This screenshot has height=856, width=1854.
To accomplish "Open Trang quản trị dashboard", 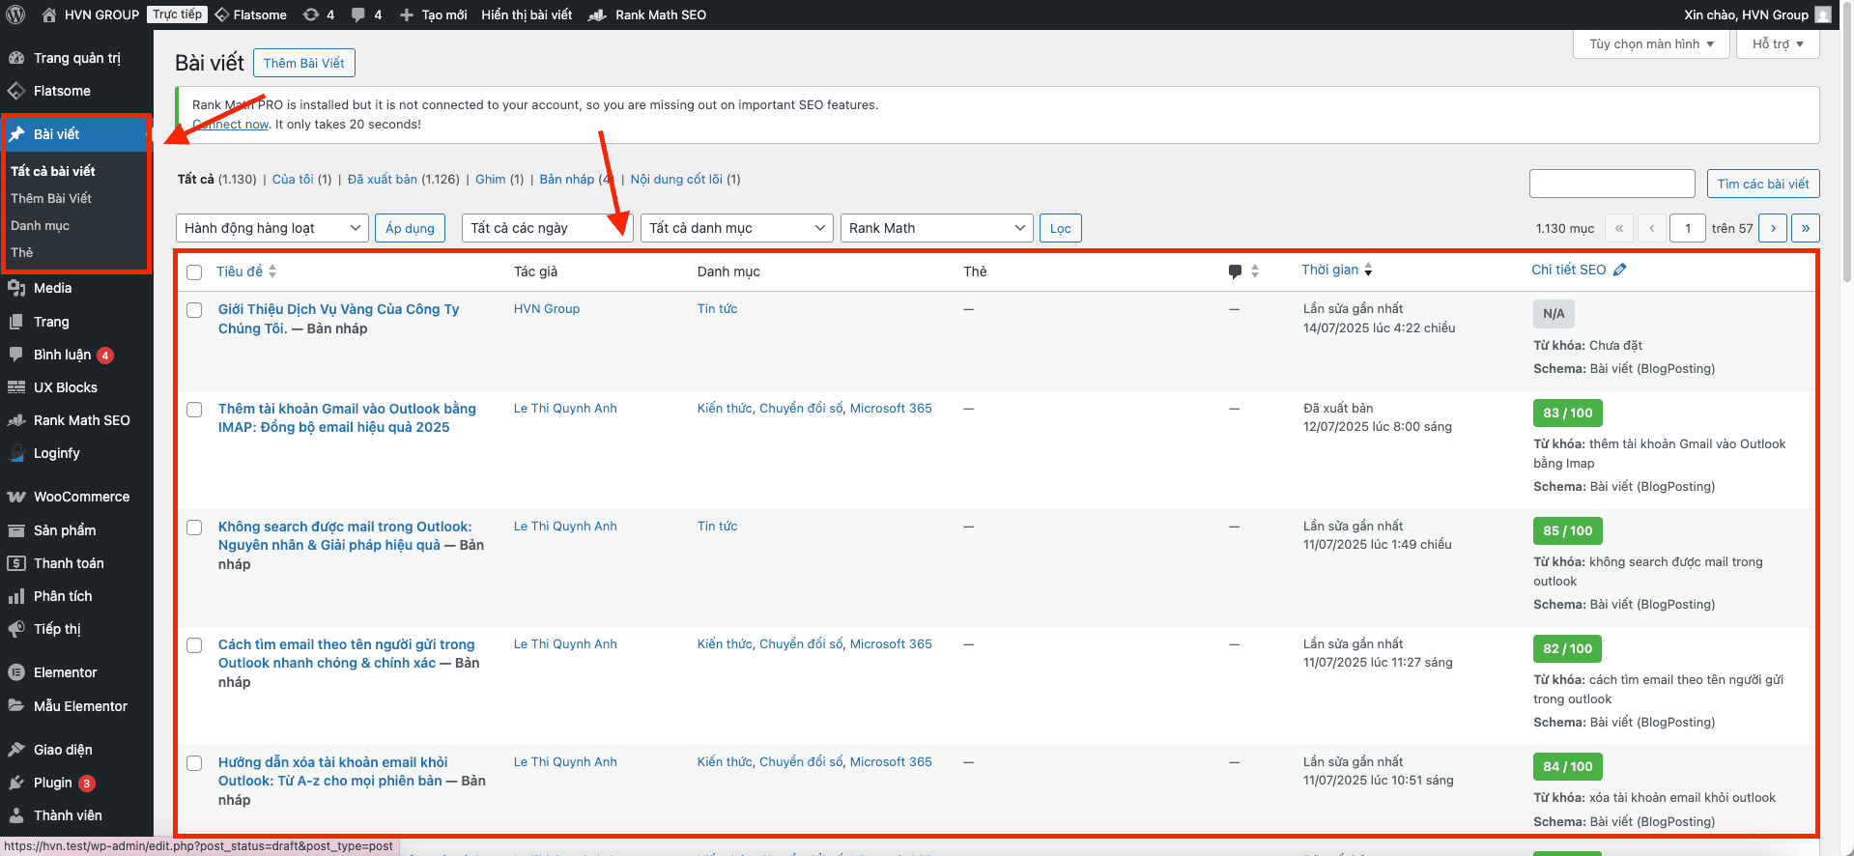I will (x=76, y=58).
